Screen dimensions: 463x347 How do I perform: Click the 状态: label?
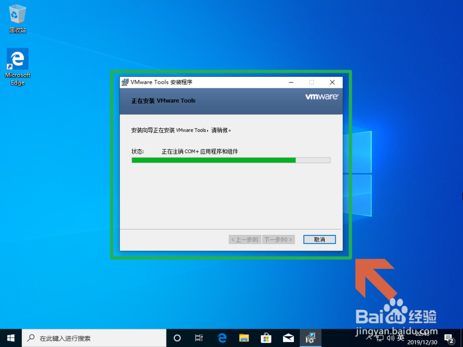click(x=138, y=152)
